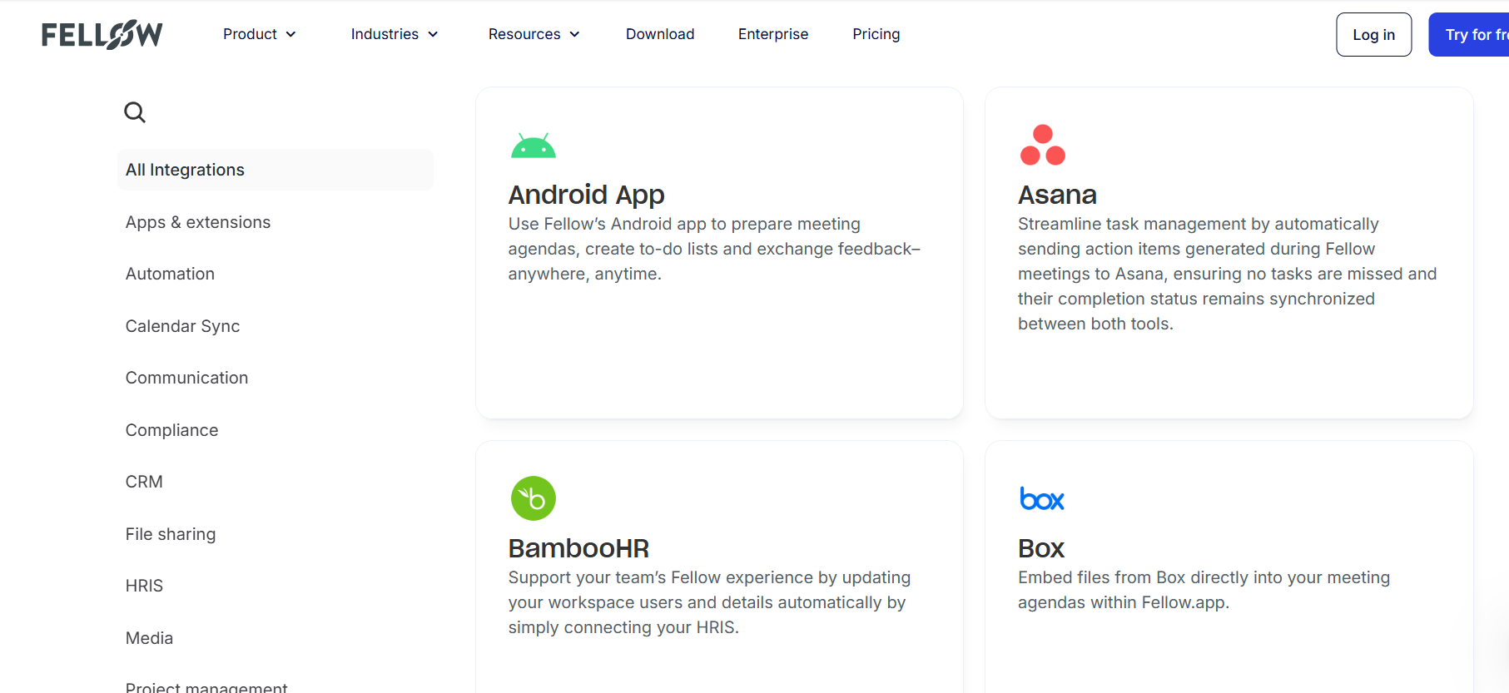Open the Download page
This screenshot has height=693, width=1509.
(x=660, y=34)
